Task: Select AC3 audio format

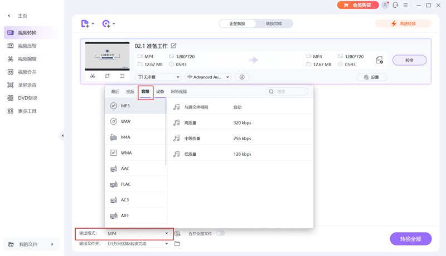Action: (x=135, y=200)
